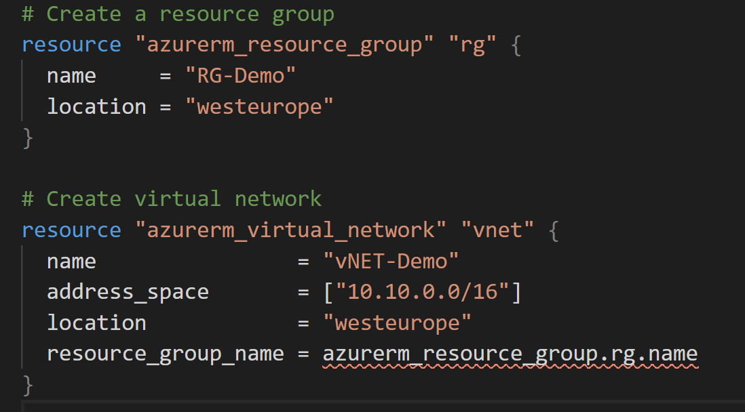Click closing brace of the rg block
Screen dimensions: 745x412
coord(28,138)
